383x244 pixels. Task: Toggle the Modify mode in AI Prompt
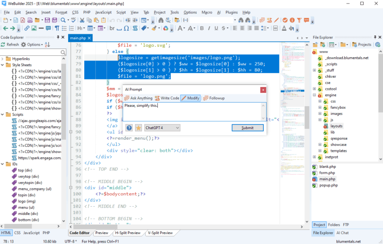[190, 98]
